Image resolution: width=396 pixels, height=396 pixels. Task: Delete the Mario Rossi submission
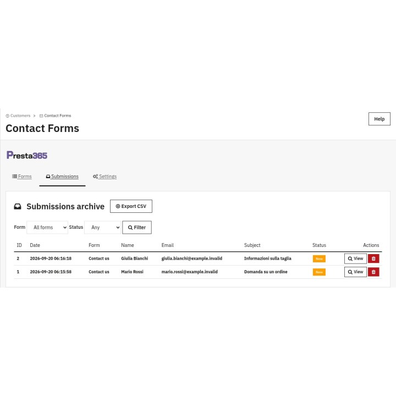373,272
